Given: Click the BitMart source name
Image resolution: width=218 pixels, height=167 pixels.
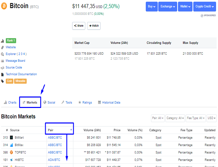Looking at the screenshot, I should point(19,138).
